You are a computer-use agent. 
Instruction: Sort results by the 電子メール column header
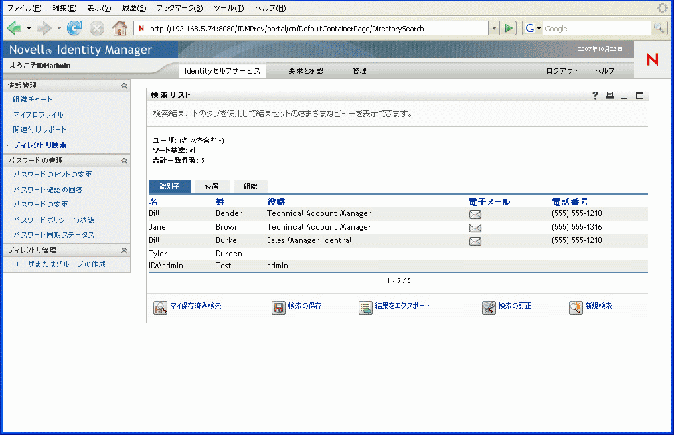coord(489,201)
